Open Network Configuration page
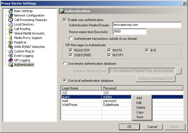188x133 pixels. [29, 15]
